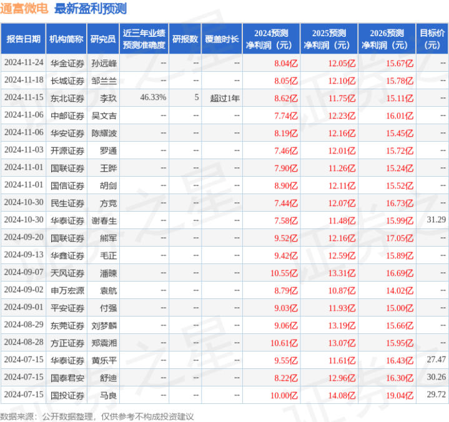Image resolution: width=449 pixels, height=422 pixels.
Task: Select the 东北证券 institution cell
Action: pyautogui.click(x=67, y=98)
